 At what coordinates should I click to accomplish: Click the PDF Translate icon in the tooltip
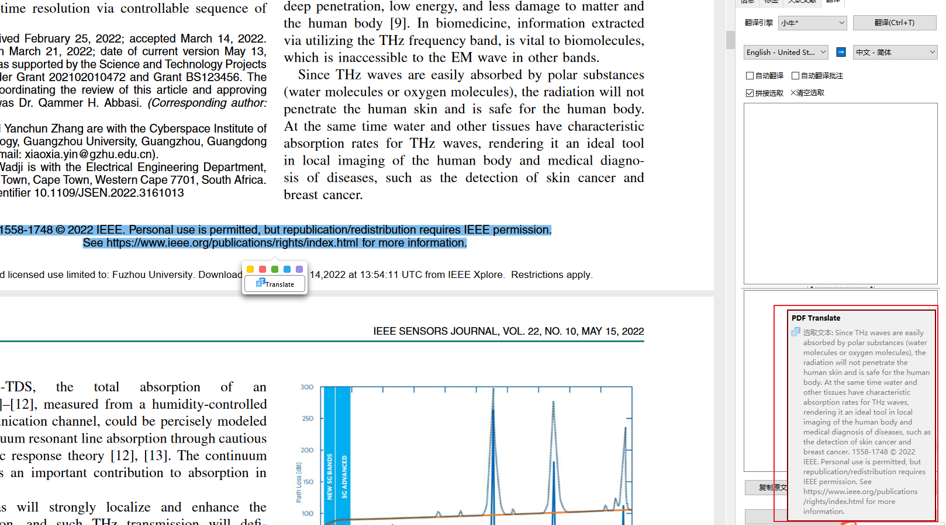[796, 332]
